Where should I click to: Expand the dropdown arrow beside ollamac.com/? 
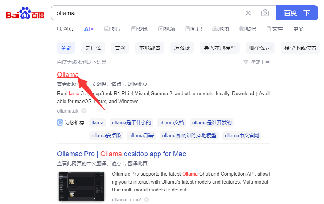pos(146,199)
